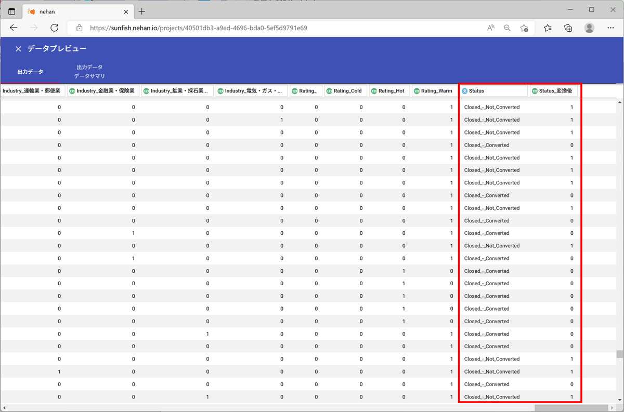Open the tab actions menu icon
Viewport: 624px width, 412px height.
[12, 11]
